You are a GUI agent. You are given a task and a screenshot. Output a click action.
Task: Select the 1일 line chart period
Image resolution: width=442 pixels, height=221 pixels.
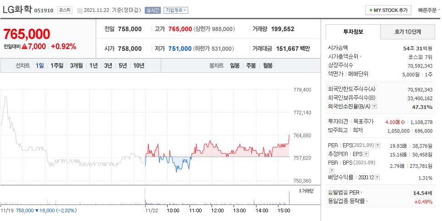(x=40, y=65)
